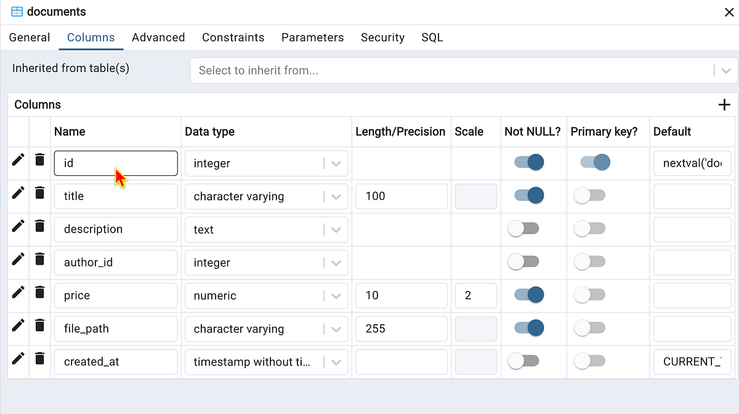The width and height of the screenshot is (739, 414).
Task: Switch to the Constraints tab
Action: click(x=233, y=38)
